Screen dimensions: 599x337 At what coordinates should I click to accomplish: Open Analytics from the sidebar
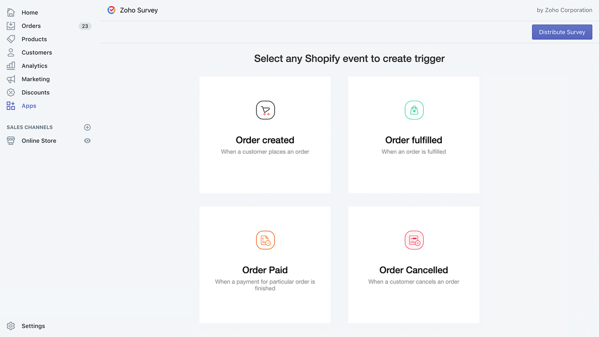(x=35, y=66)
